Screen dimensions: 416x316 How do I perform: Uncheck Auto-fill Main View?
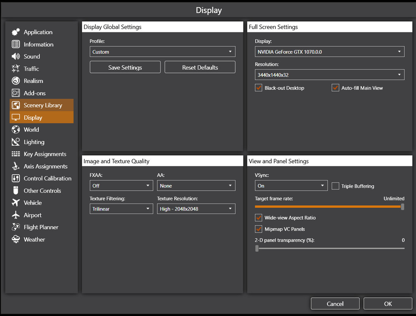tap(335, 88)
